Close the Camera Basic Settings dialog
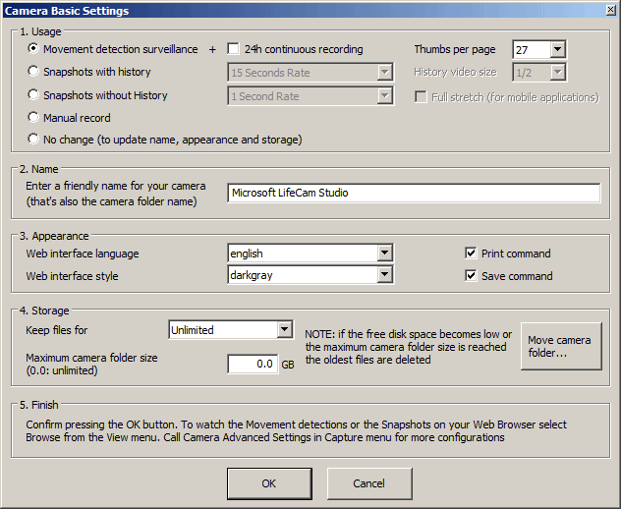This screenshot has width=621, height=509. [x=610, y=10]
